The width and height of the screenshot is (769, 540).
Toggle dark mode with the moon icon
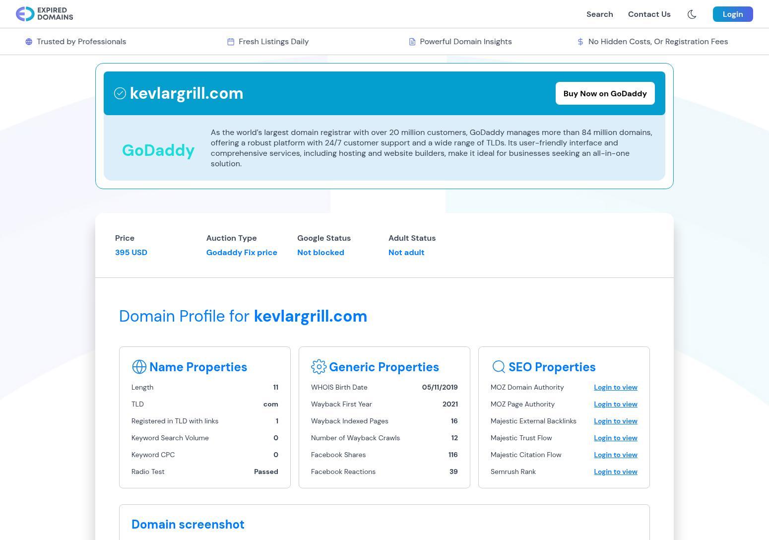click(x=692, y=14)
